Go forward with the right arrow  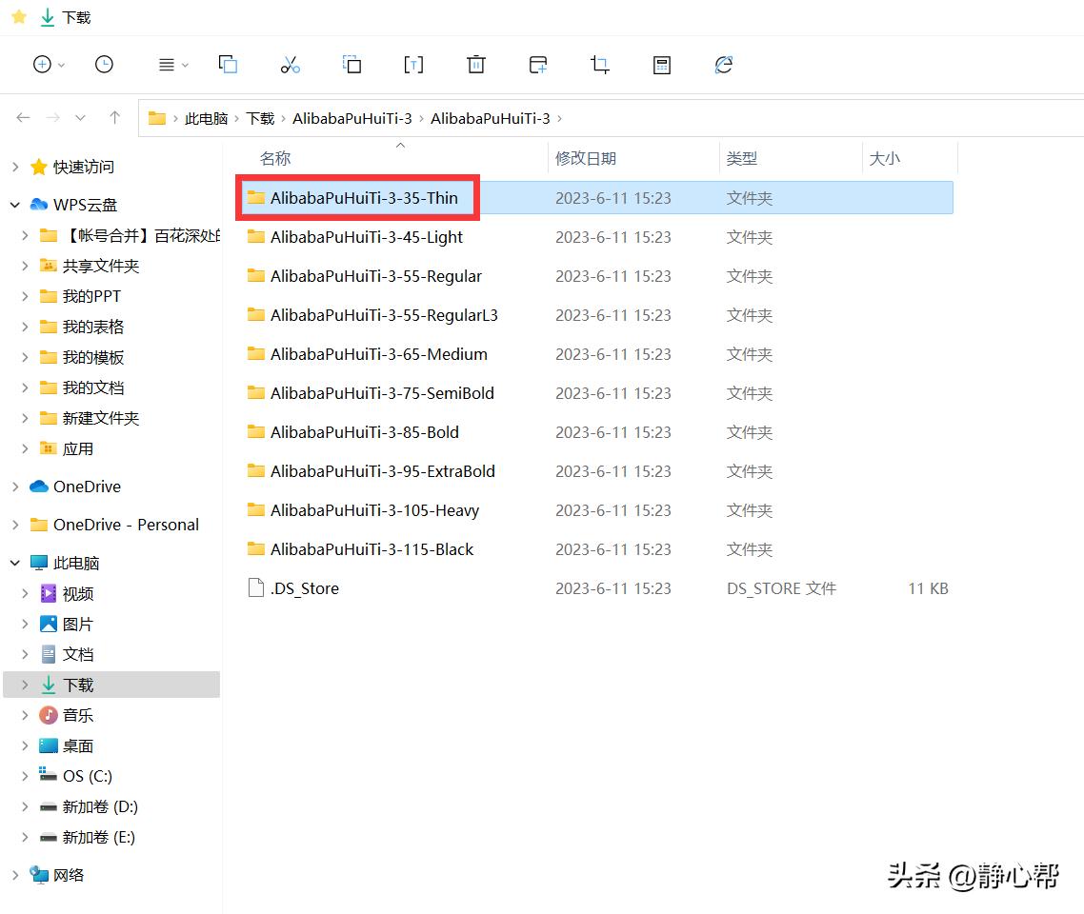point(52,118)
